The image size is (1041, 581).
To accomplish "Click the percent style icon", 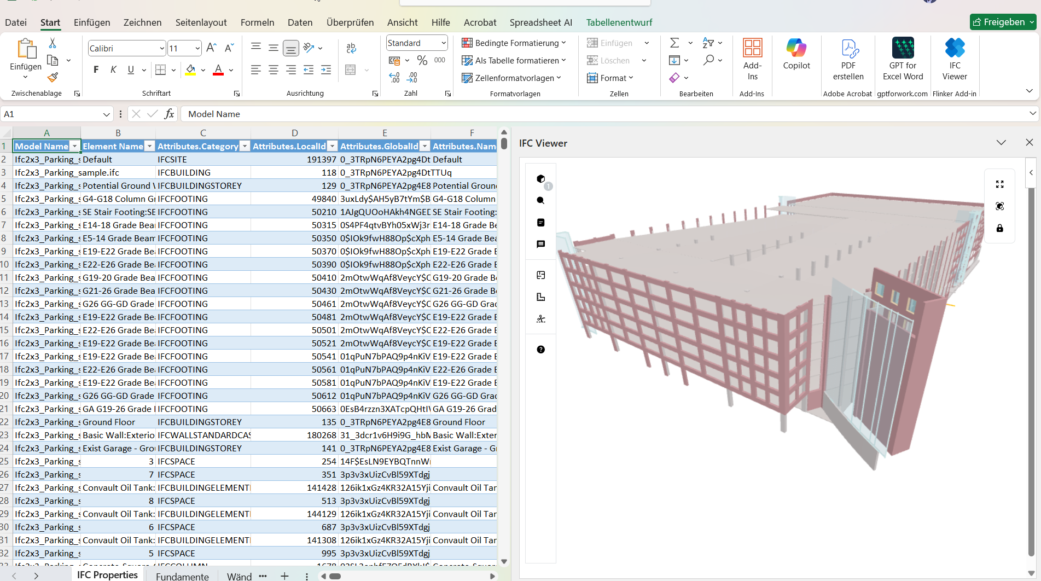I will tap(422, 60).
